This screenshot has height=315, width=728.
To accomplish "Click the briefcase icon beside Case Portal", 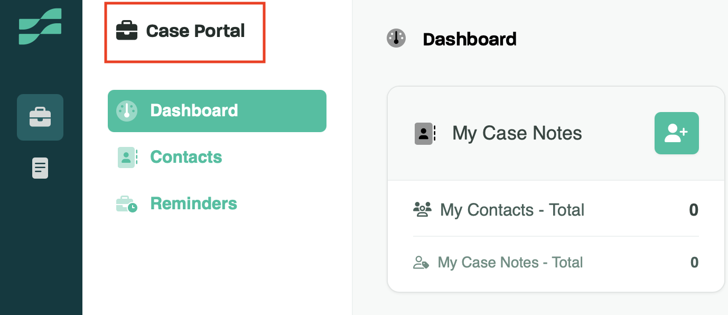I will (127, 31).
